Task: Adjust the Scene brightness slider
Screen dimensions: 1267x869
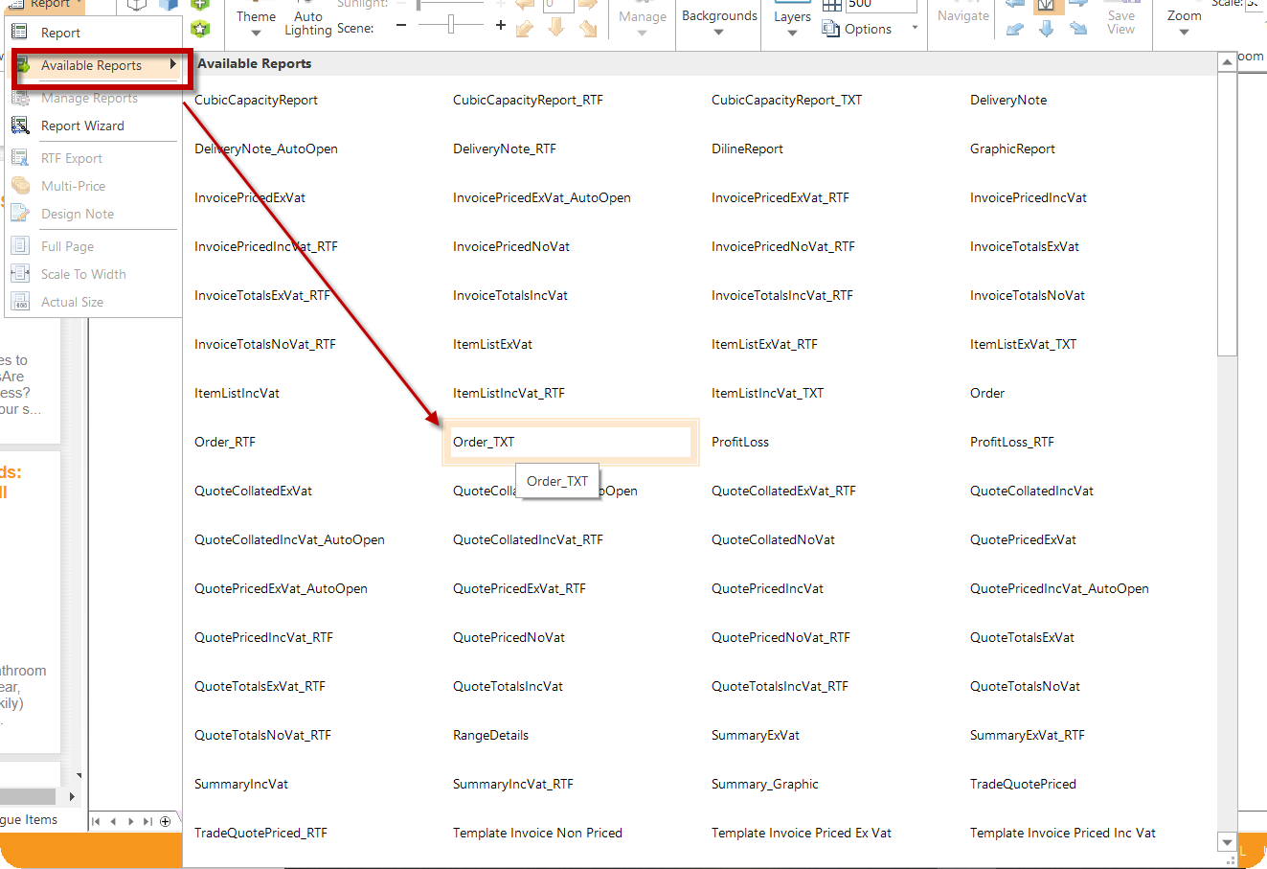Action: 450,25
